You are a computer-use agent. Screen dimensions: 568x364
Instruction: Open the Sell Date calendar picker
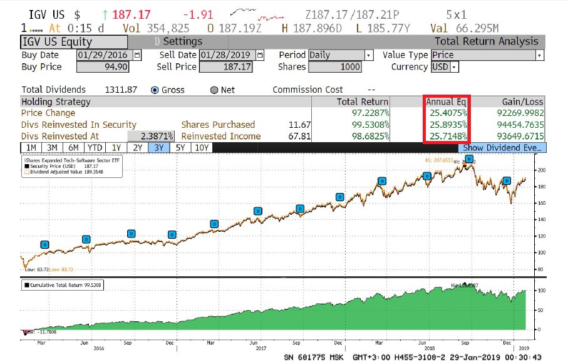click(260, 55)
